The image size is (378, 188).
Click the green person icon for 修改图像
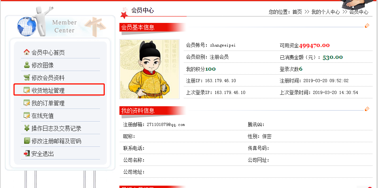coord(27,65)
